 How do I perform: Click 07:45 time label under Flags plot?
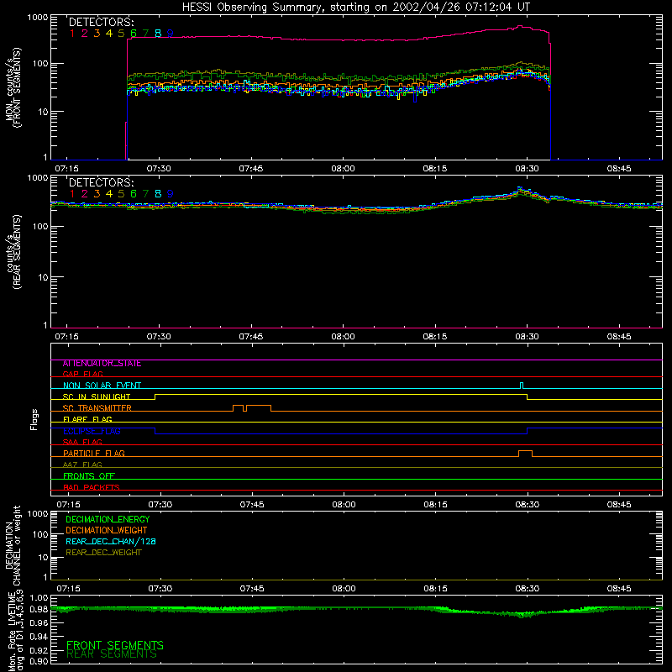[x=252, y=505]
